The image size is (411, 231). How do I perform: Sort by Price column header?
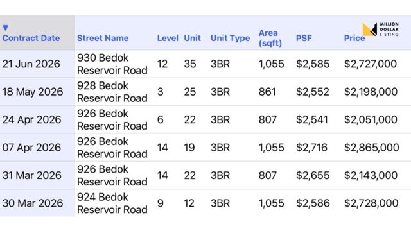[x=354, y=38]
